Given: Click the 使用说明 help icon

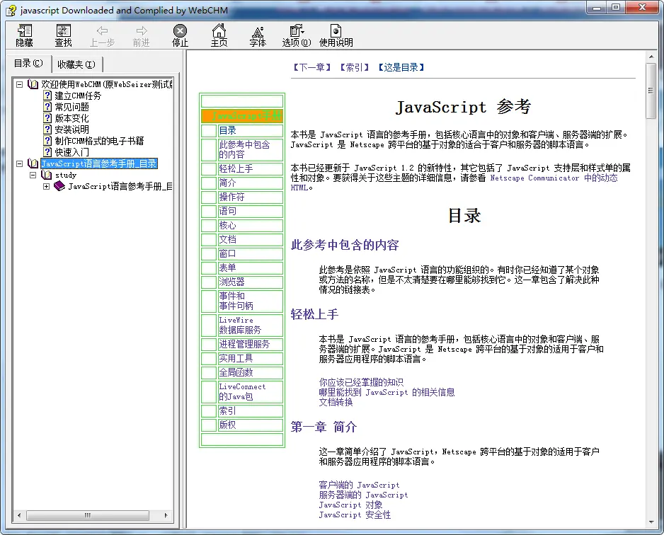Looking at the screenshot, I should 335,35.
